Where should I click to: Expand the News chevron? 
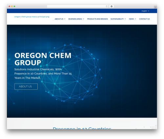[x=135, y=19]
